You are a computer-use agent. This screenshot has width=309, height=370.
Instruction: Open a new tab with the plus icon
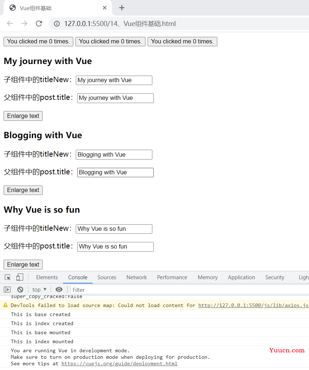tap(122, 8)
